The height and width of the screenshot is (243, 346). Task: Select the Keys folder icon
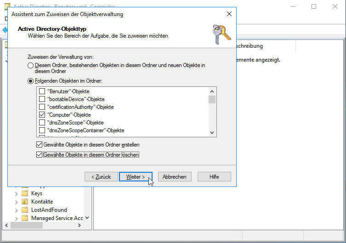click(x=25, y=193)
